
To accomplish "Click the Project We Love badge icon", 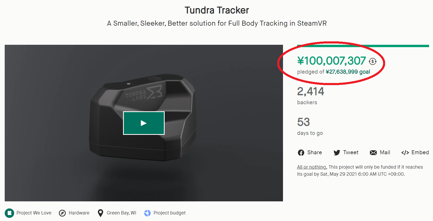I will click(x=9, y=213).
